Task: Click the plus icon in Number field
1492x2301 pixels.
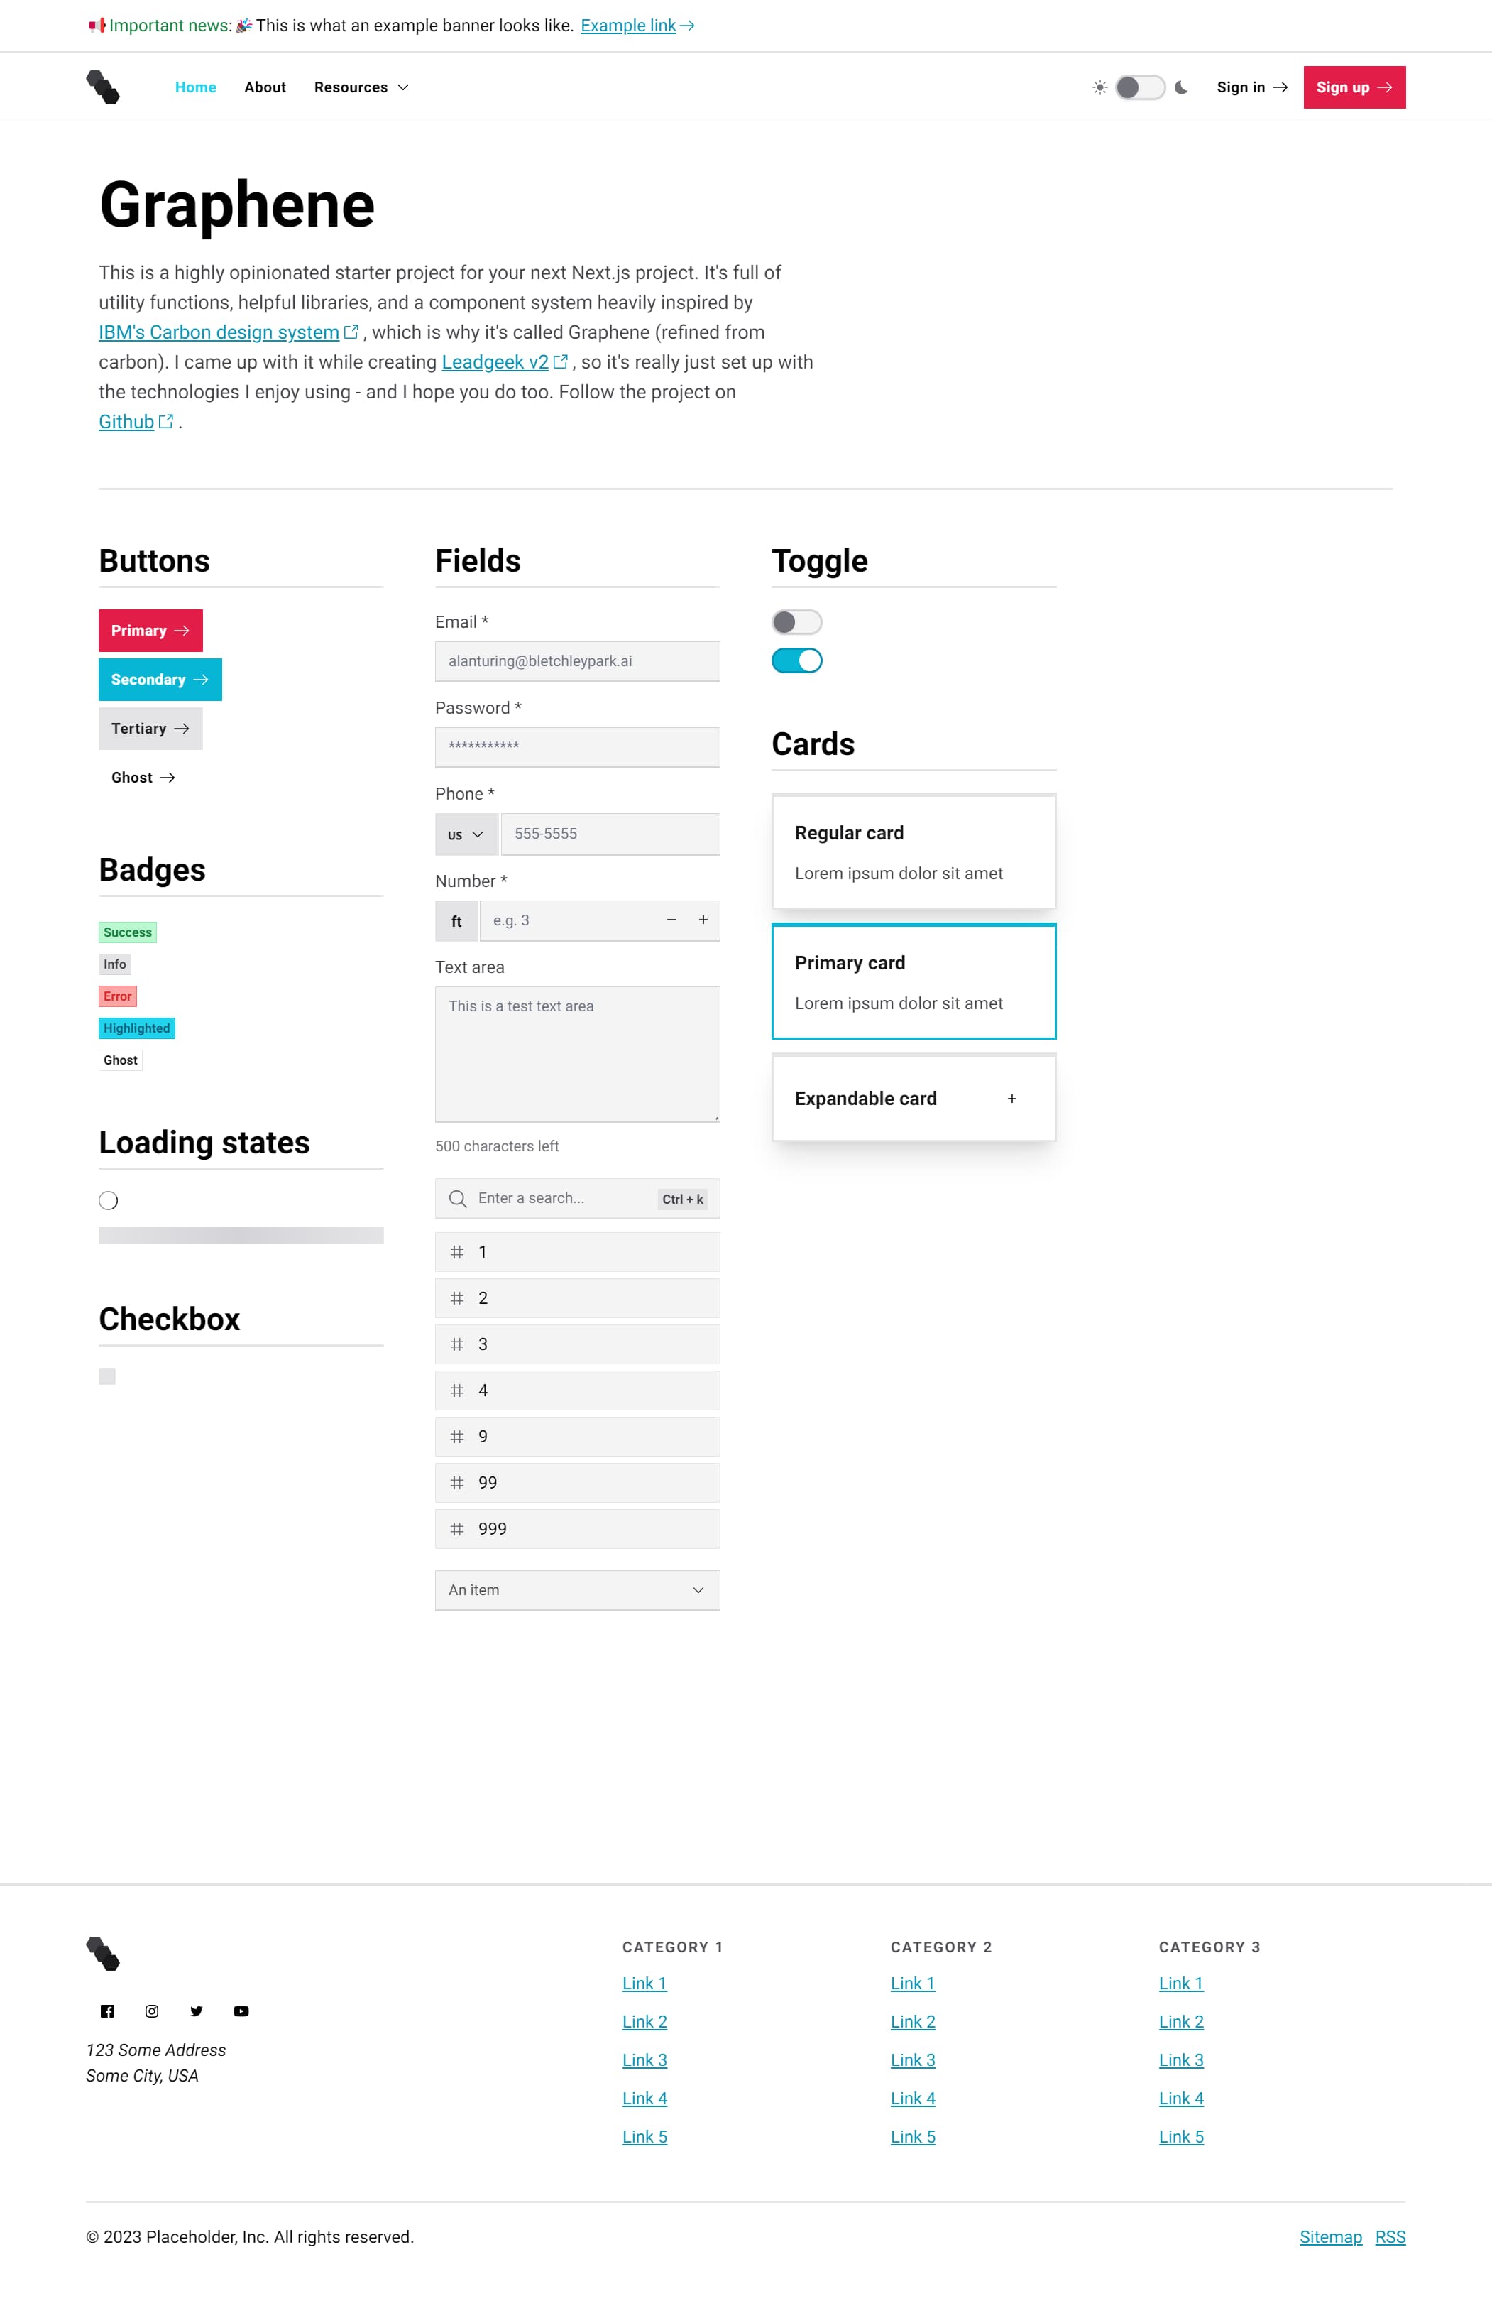Action: click(703, 920)
